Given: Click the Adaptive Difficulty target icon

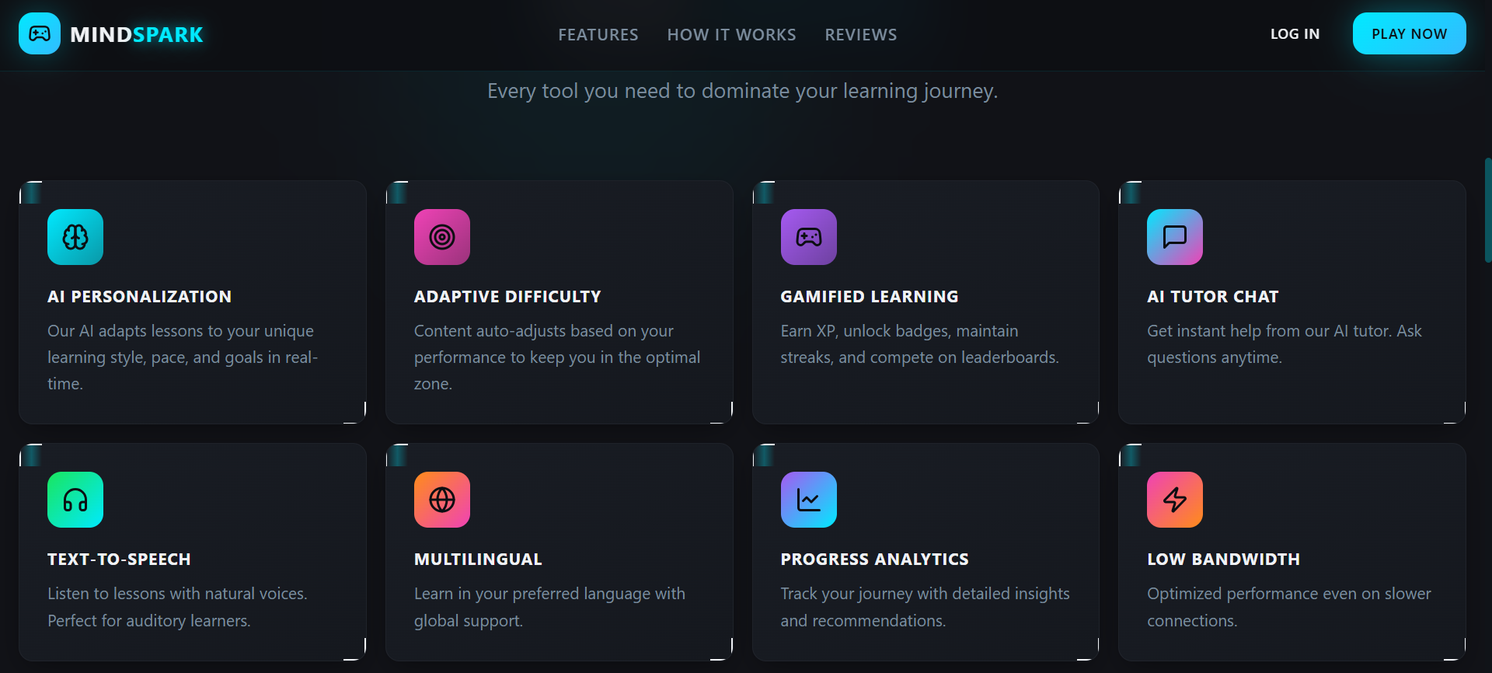Looking at the screenshot, I should [442, 237].
